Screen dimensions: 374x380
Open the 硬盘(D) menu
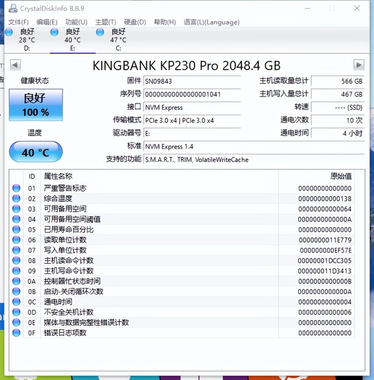135,22
